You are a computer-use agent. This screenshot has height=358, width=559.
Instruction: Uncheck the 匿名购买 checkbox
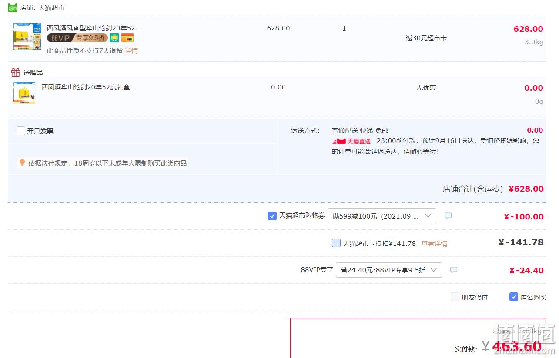514,297
